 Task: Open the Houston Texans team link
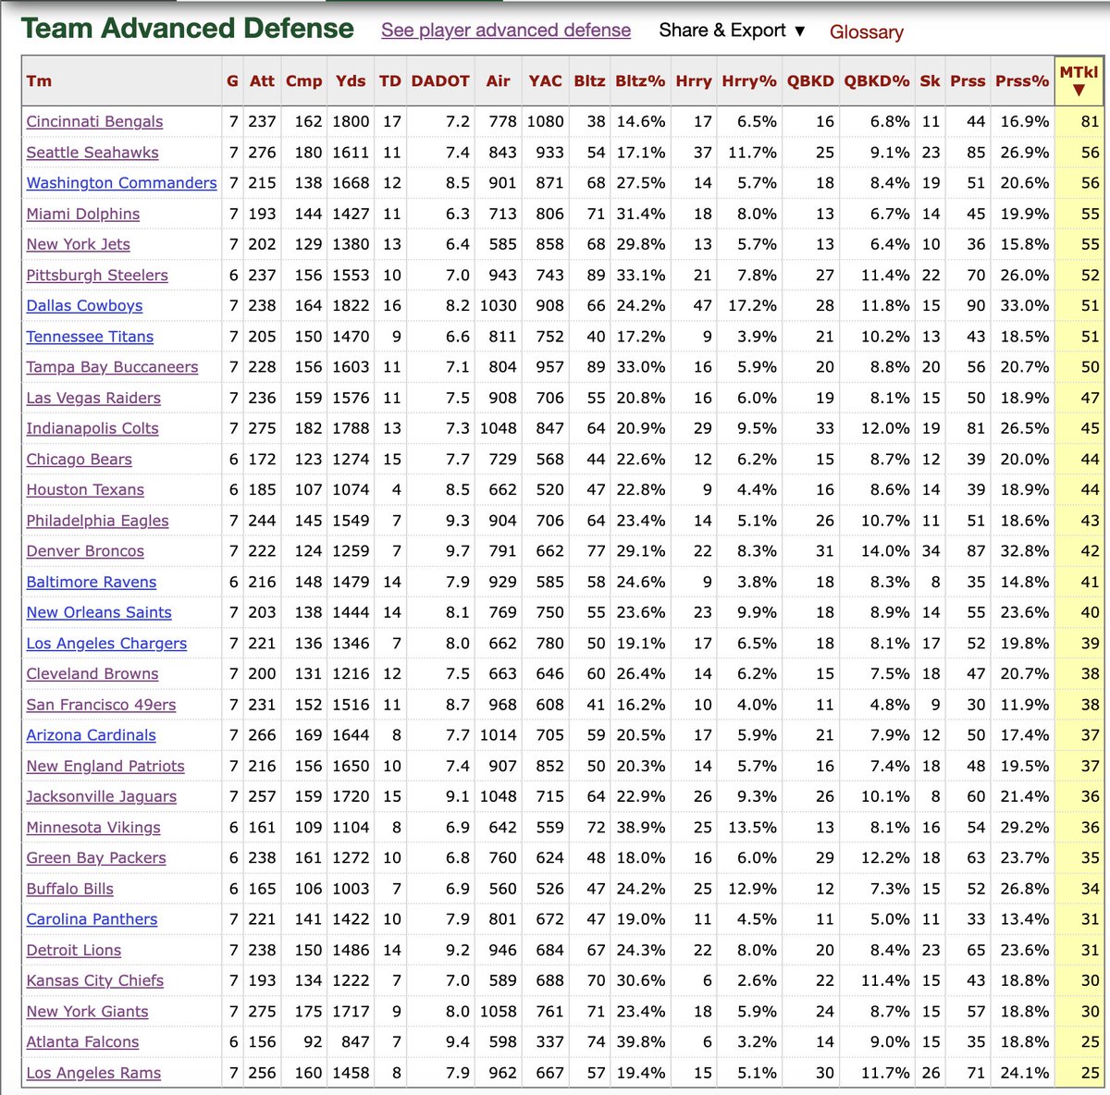click(x=85, y=489)
